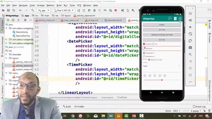The height and width of the screenshot is (119, 212).
Task: Open the Profiler tool window at bottom
Action: pyautogui.click(x=79, y=106)
